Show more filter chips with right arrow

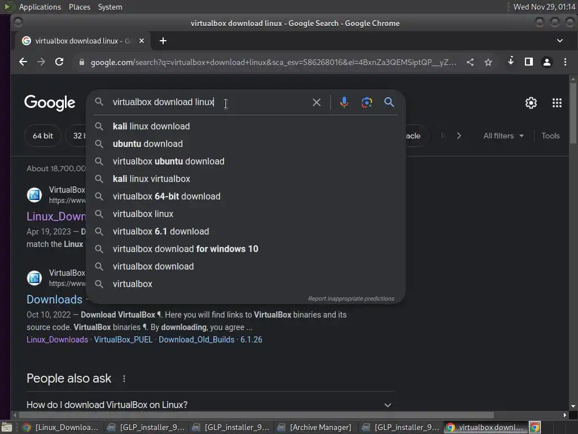459,136
